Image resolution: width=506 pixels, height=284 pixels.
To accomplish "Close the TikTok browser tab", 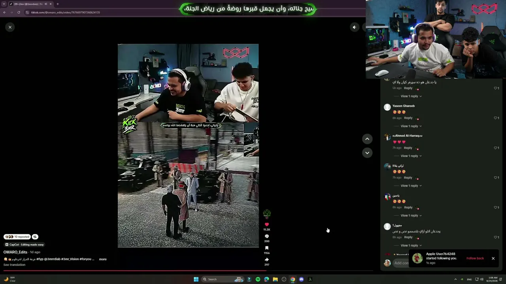I will (51, 4).
